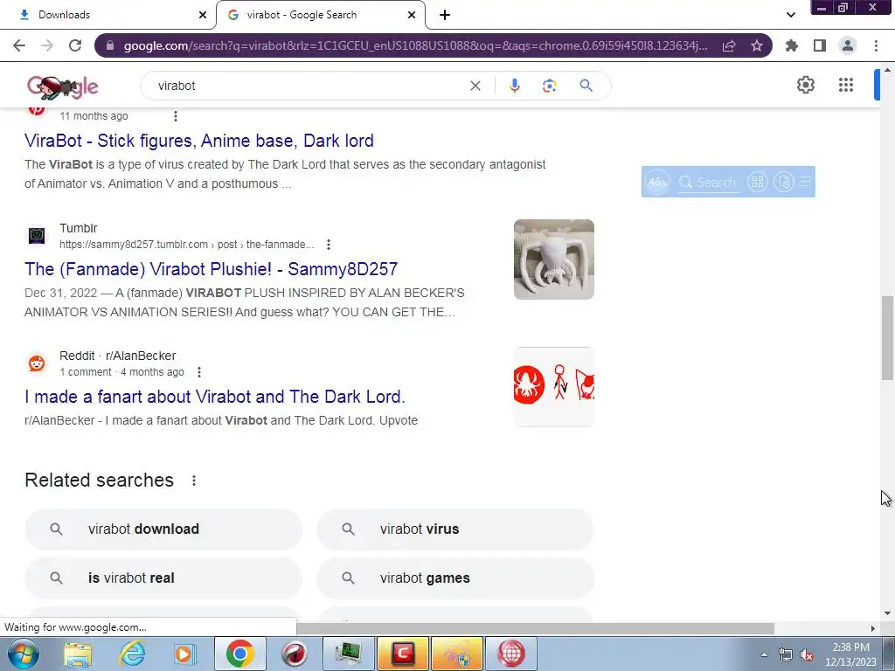Click the padlock site info icon
Screen dimensions: 895x671
(x=110, y=45)
